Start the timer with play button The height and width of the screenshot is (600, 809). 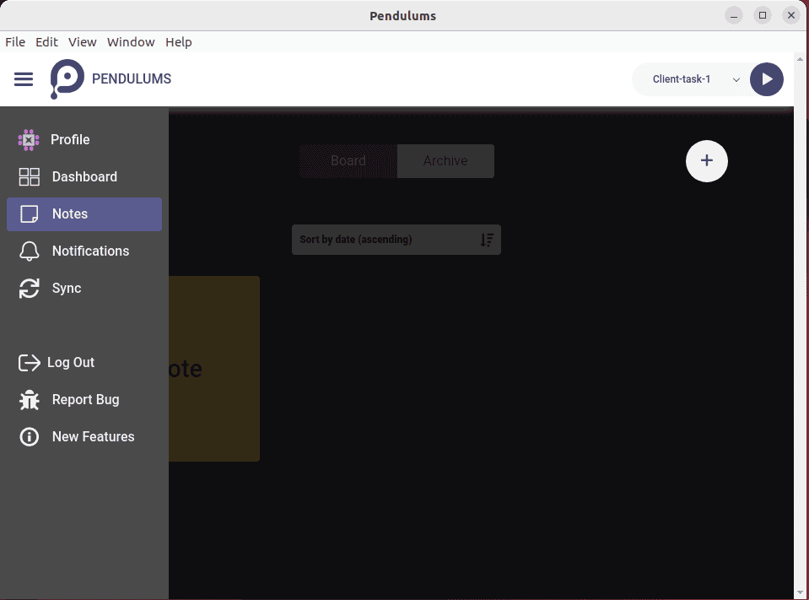(x=766, y=79)
